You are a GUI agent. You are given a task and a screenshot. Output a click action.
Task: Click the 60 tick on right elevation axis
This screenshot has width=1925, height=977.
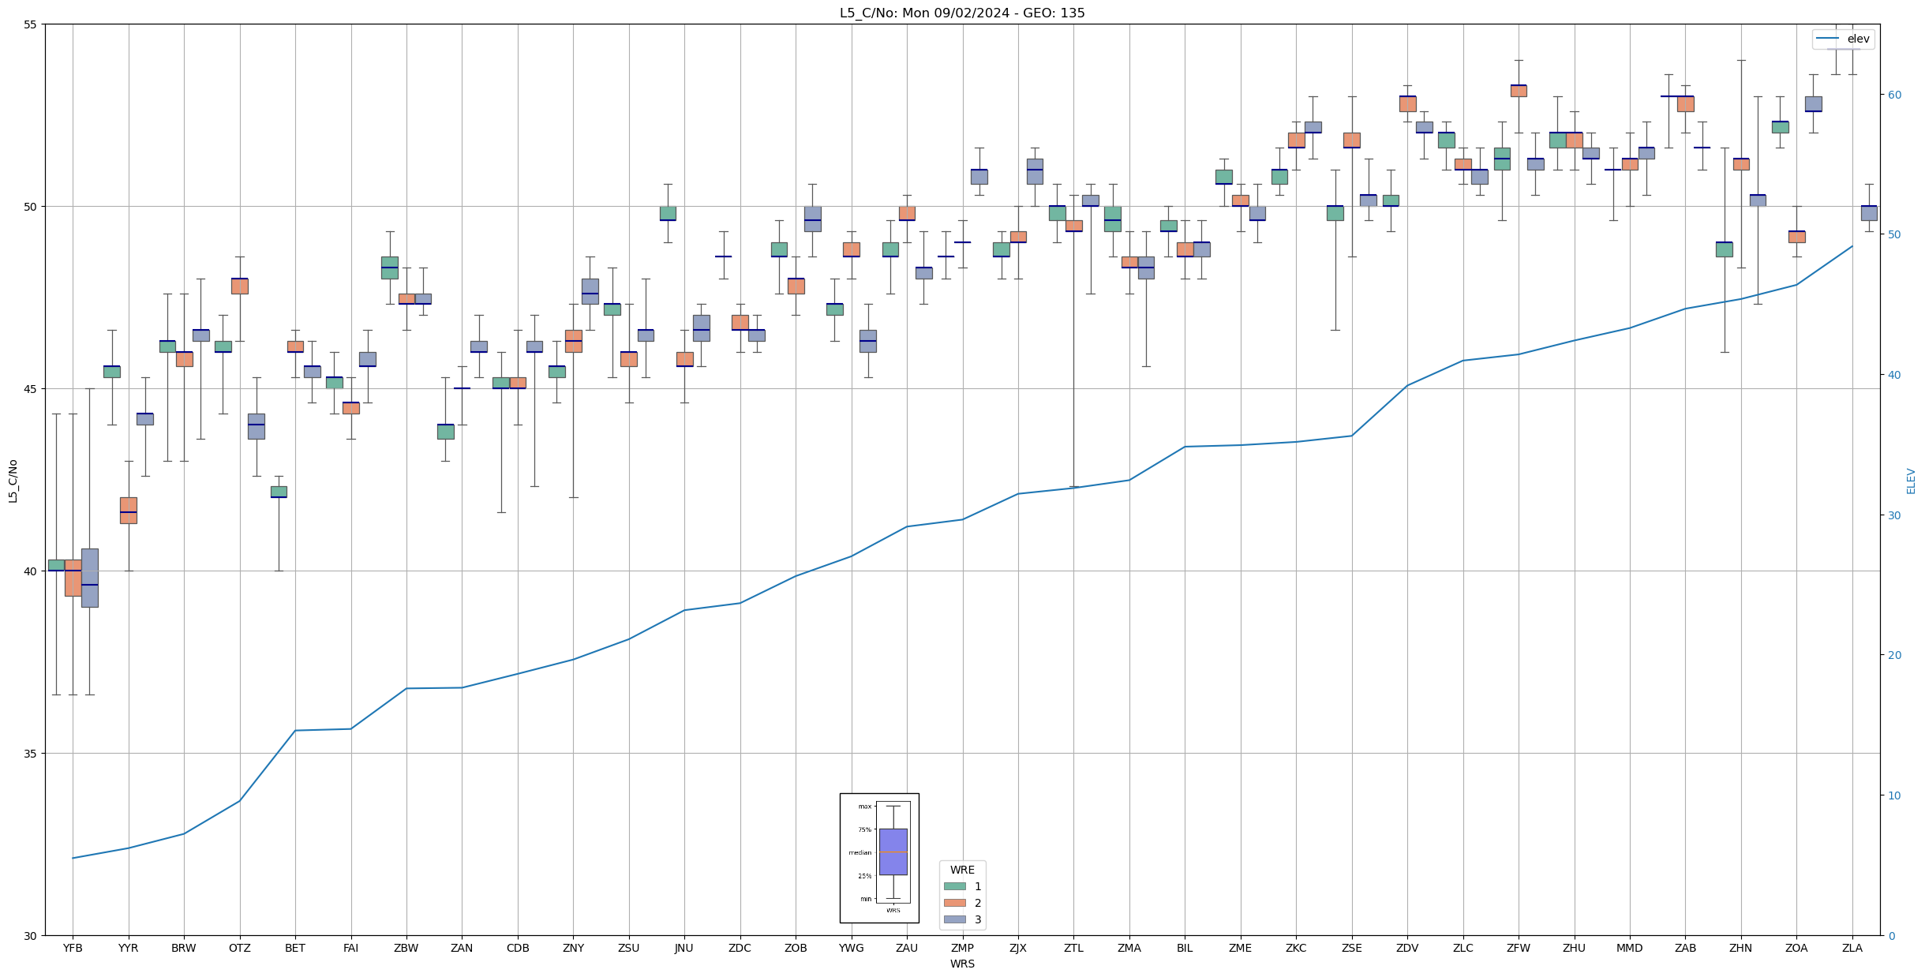[x=1893, y=95]
